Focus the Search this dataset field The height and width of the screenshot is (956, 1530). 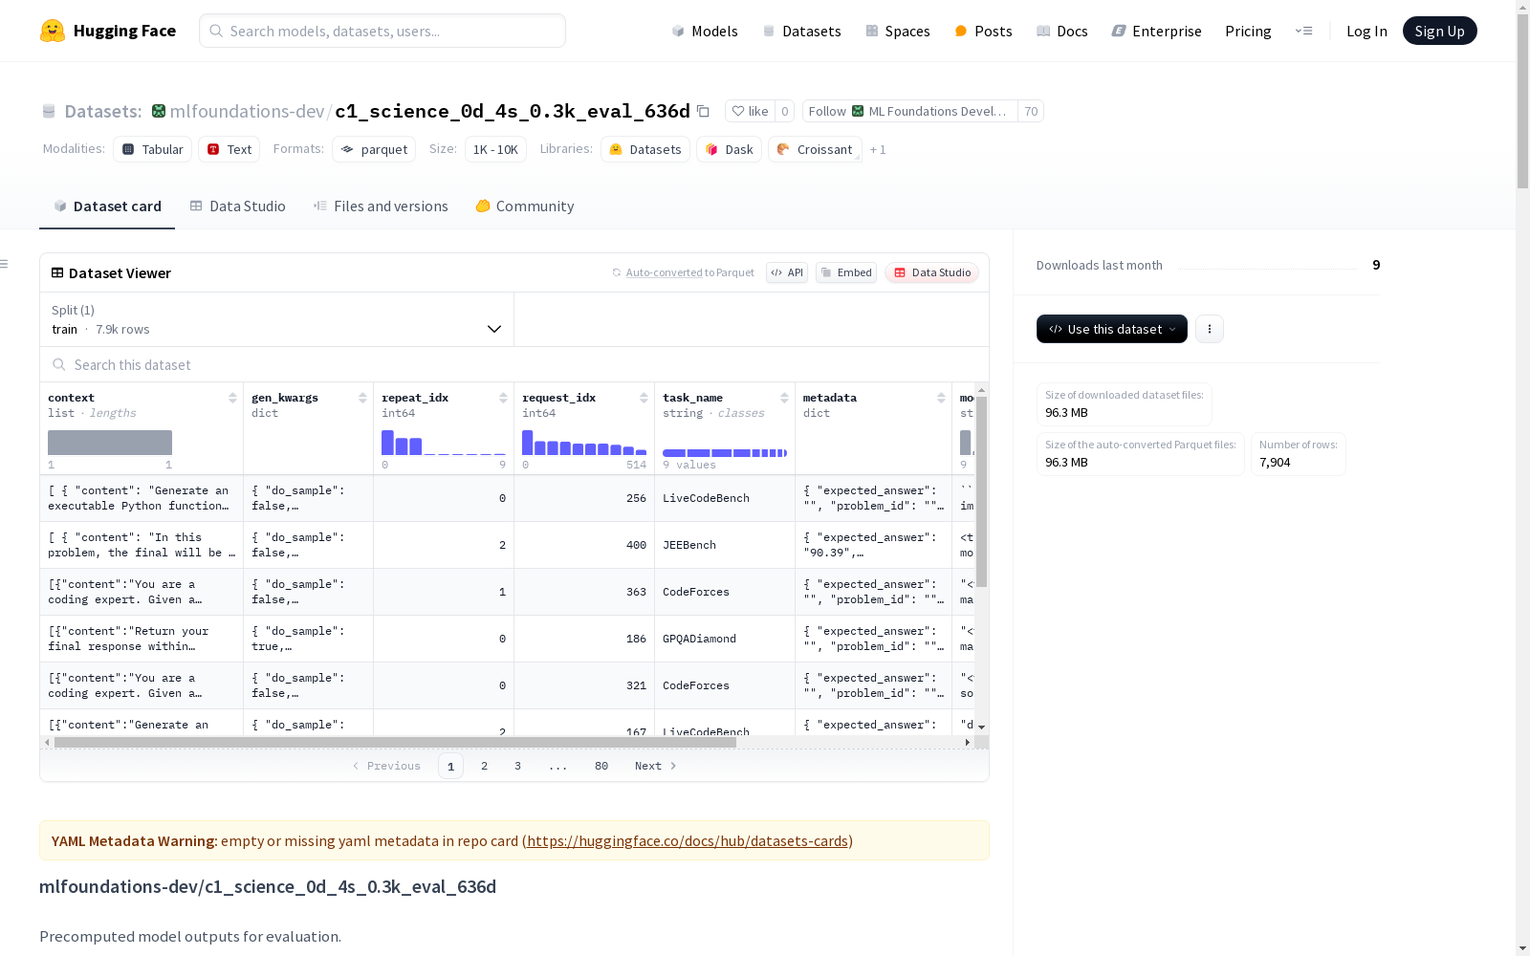pos(514,365)
